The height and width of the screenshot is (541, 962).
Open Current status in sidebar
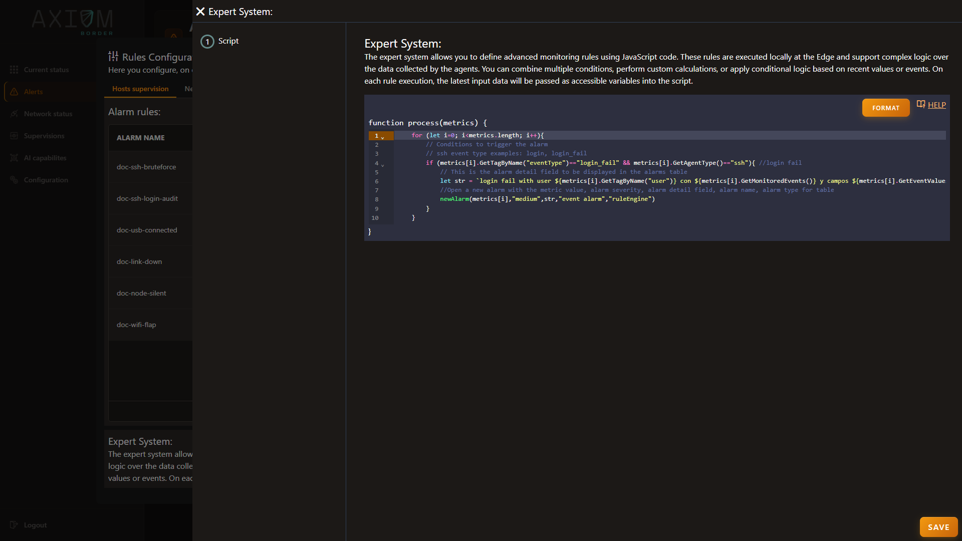(x=46, y=70)
